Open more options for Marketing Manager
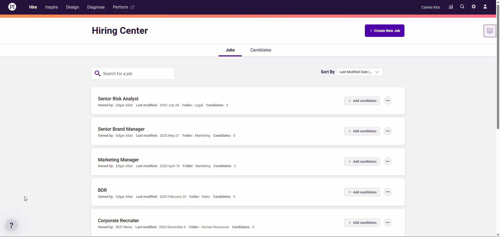 [x=388, y=162]
